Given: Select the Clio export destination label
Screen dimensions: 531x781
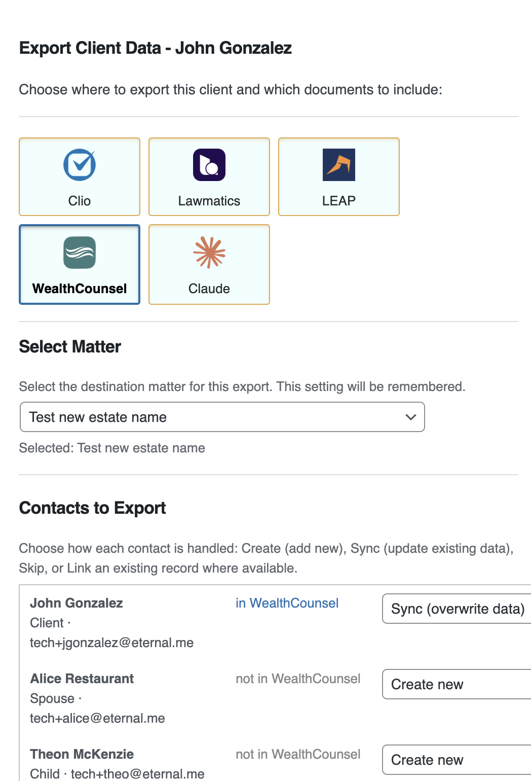Looking at the screenshot, I should click(x=80, y=201).
